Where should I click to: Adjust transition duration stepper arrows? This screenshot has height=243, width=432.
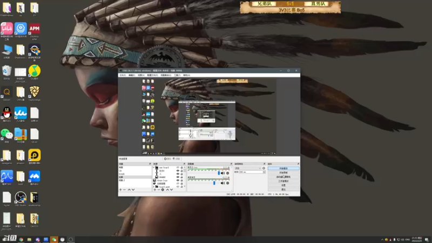264,172
